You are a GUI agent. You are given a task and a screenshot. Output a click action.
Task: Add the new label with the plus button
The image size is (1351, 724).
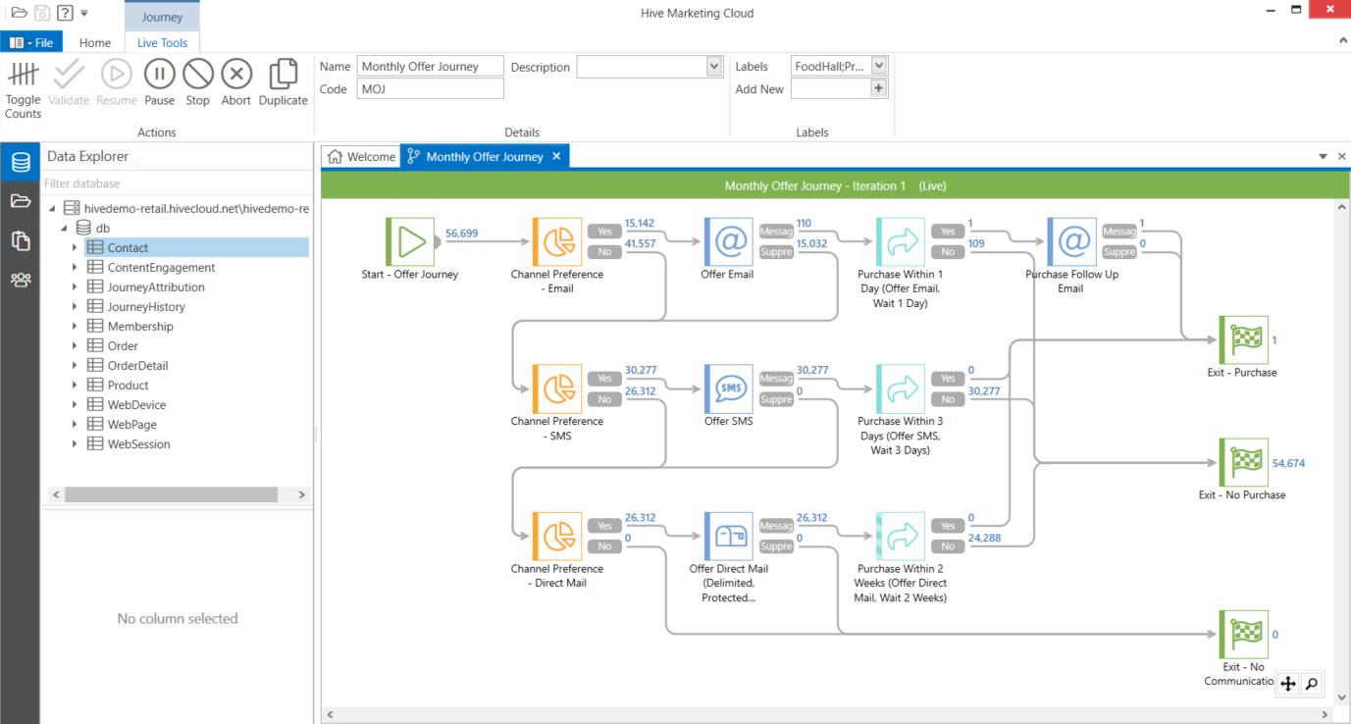[879, 88]
